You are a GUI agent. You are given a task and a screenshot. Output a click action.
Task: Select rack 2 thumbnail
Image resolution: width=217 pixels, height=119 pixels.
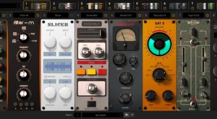[67, 6]
